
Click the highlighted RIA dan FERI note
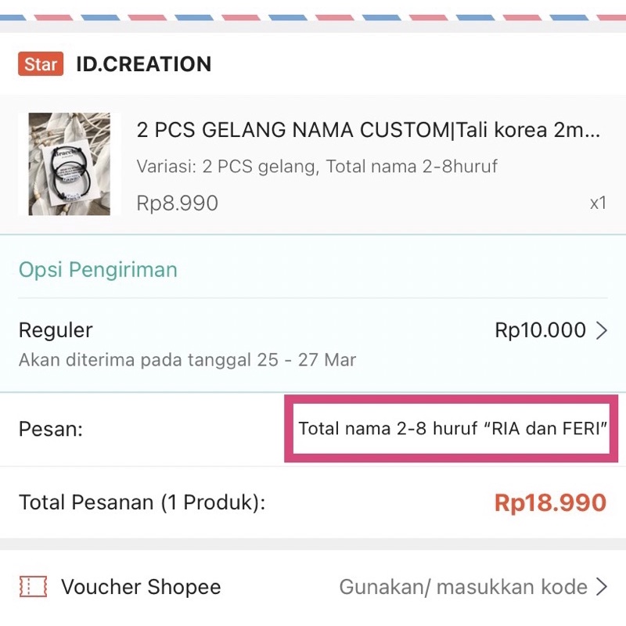click(x=454, y=429)
